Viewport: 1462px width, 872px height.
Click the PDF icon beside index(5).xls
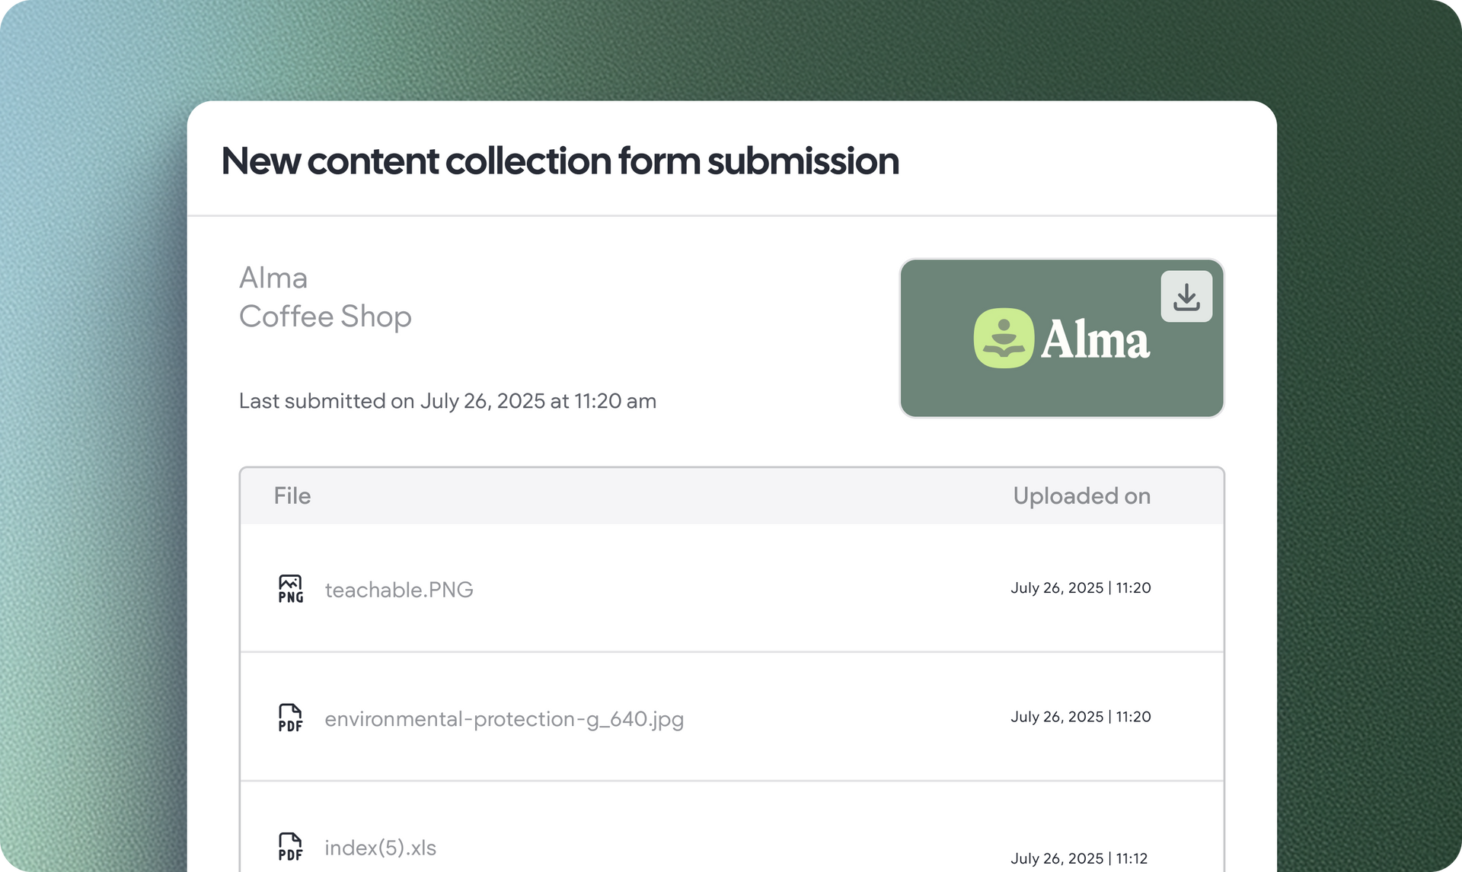click(x=290, y=847)
